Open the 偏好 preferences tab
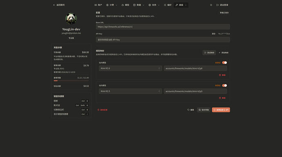The width and height of the screenshot is (282, 157). coord(168,5)
